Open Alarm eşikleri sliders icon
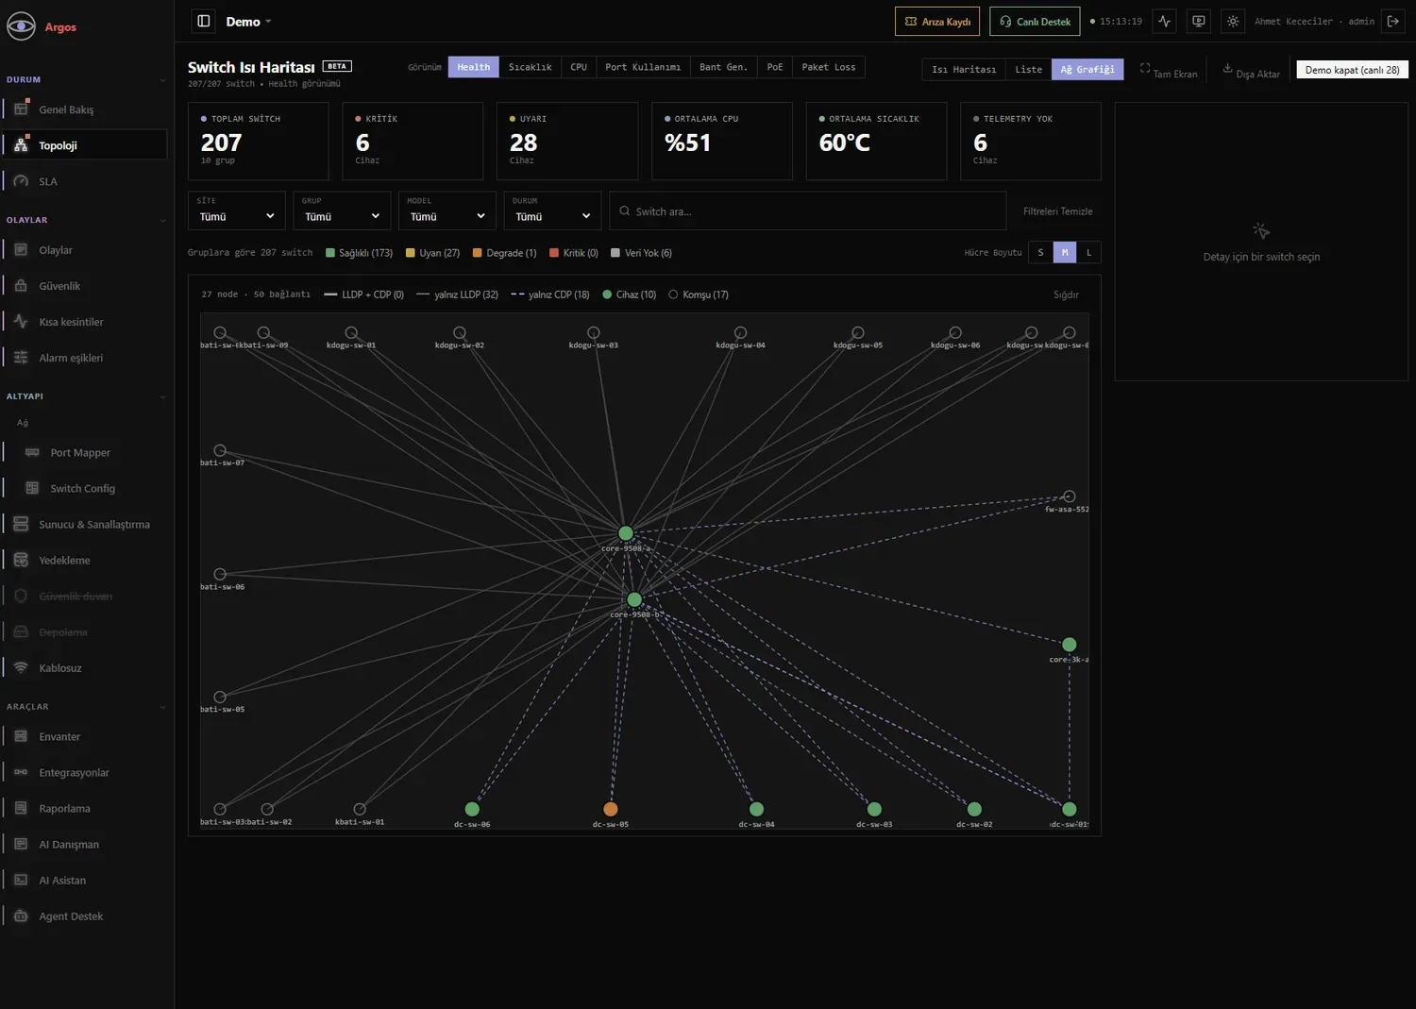 [x=21, y=357]
